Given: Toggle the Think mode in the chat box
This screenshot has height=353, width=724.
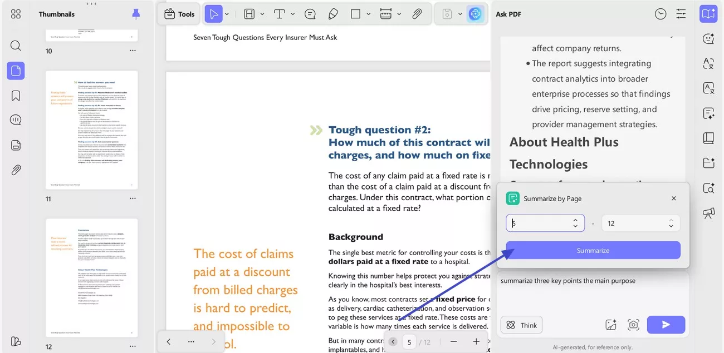Looking at the screenshot, I should coord(521,325).
